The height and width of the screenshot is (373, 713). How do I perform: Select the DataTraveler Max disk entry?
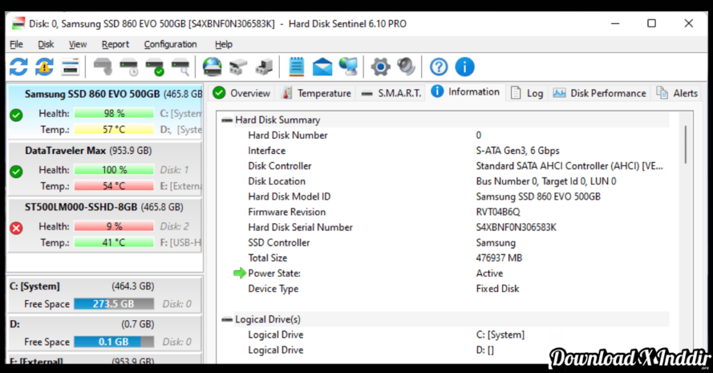105,168
